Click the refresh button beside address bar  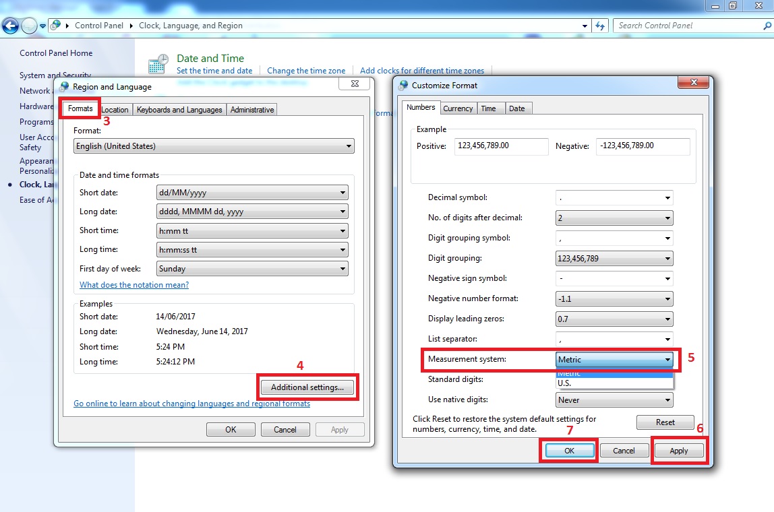click(x=599, y=26)
